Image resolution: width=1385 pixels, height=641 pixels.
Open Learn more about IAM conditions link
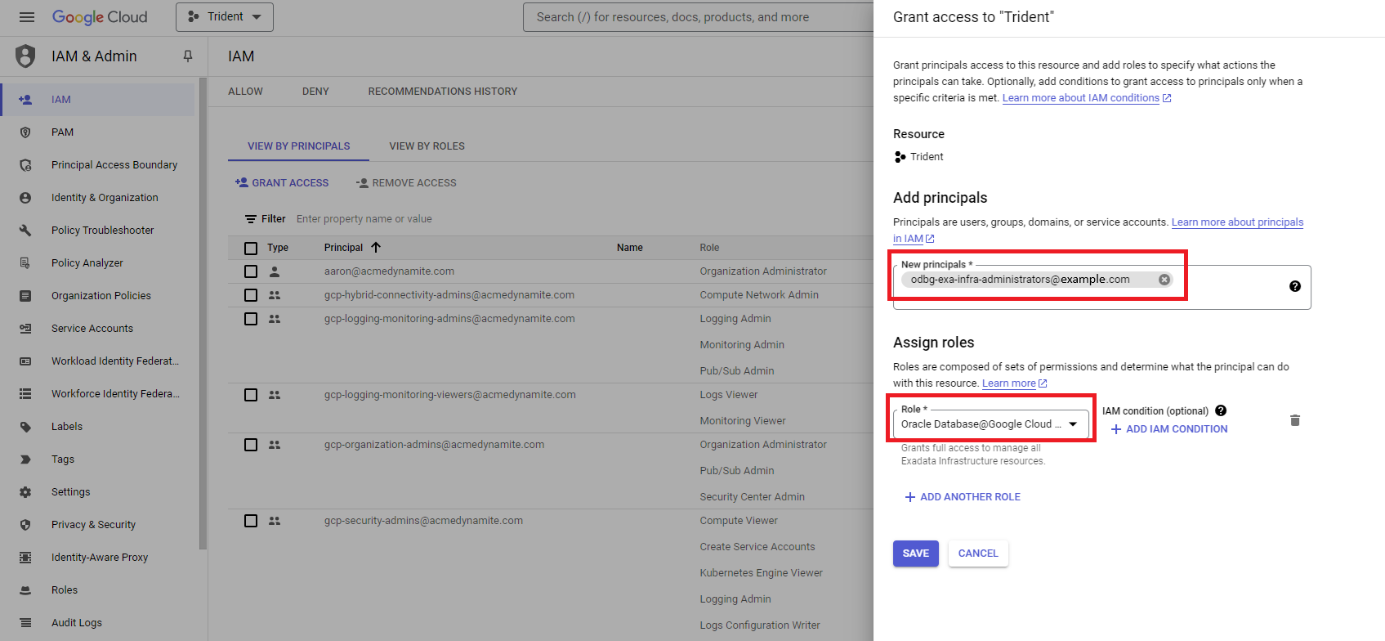coord(1087,98)
